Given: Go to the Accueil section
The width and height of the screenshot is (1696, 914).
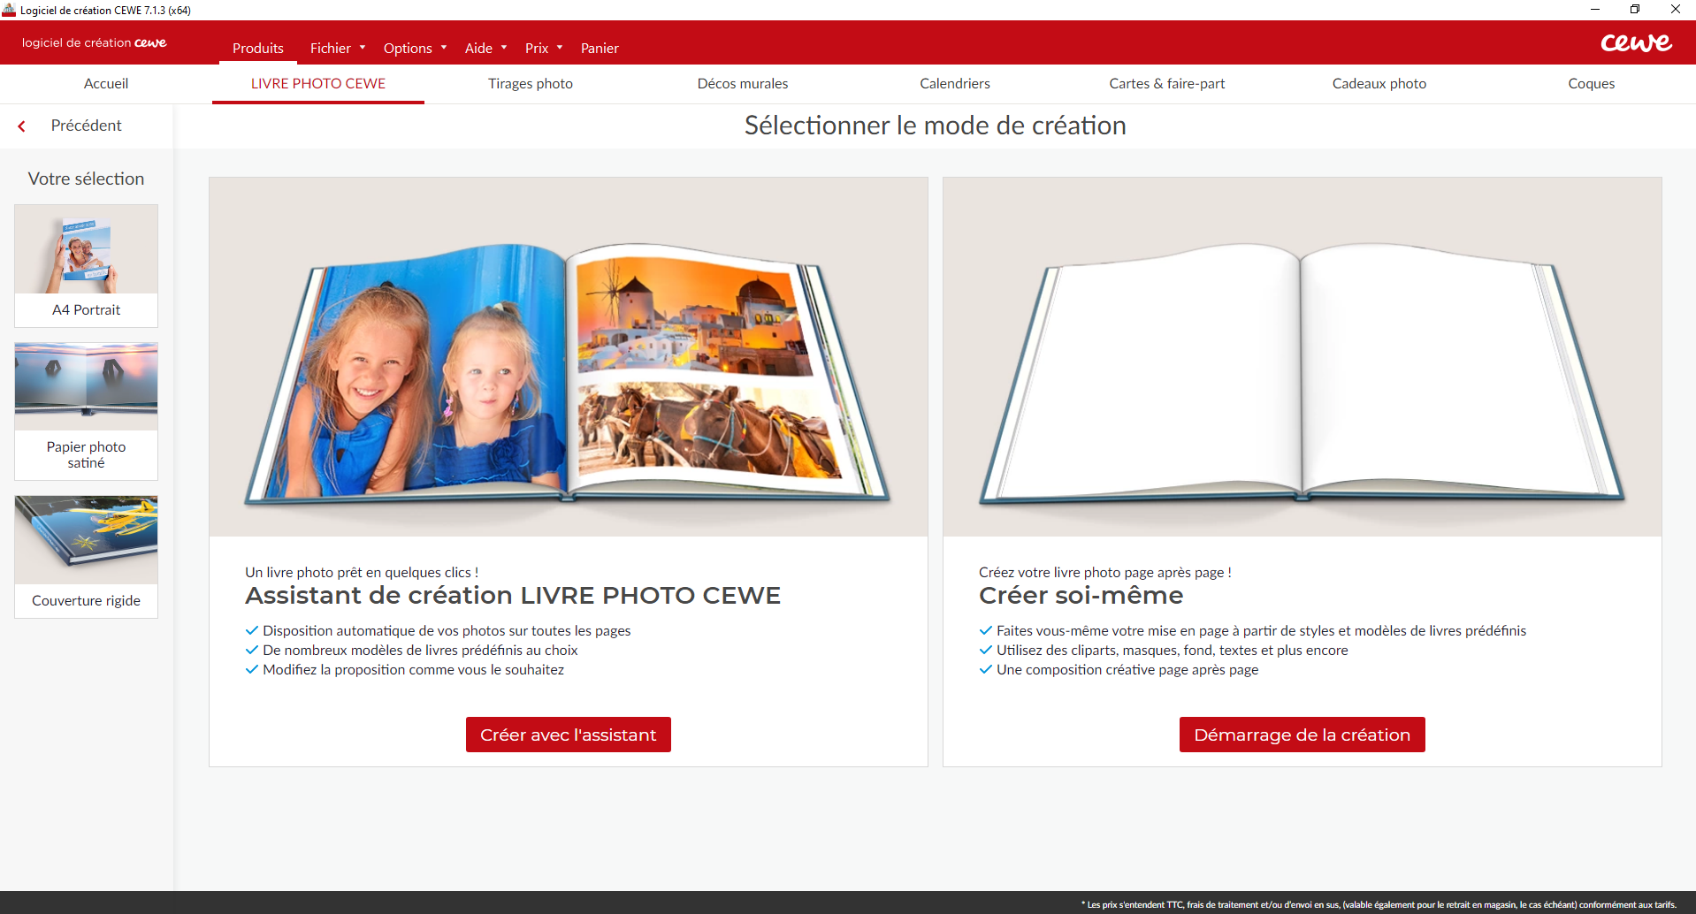Looking at the screenshot, I should pyautogui.click(x=105, y=83).
